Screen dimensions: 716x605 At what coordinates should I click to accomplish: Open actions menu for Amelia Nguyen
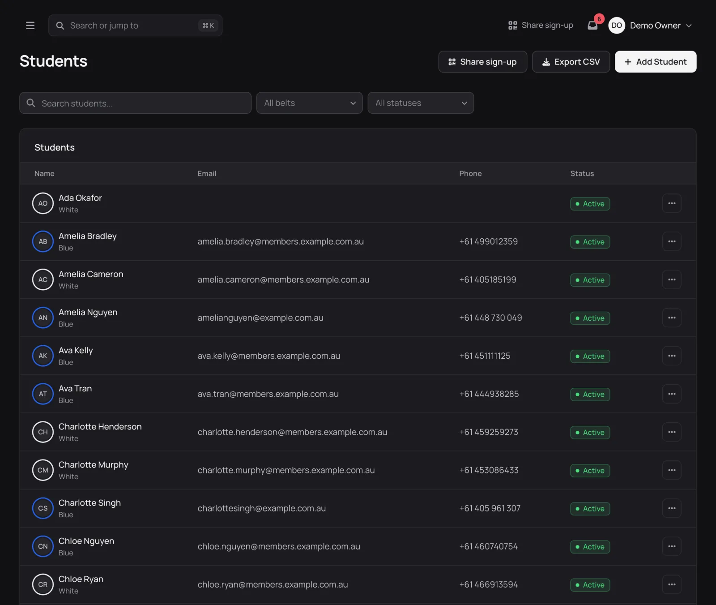672,318
